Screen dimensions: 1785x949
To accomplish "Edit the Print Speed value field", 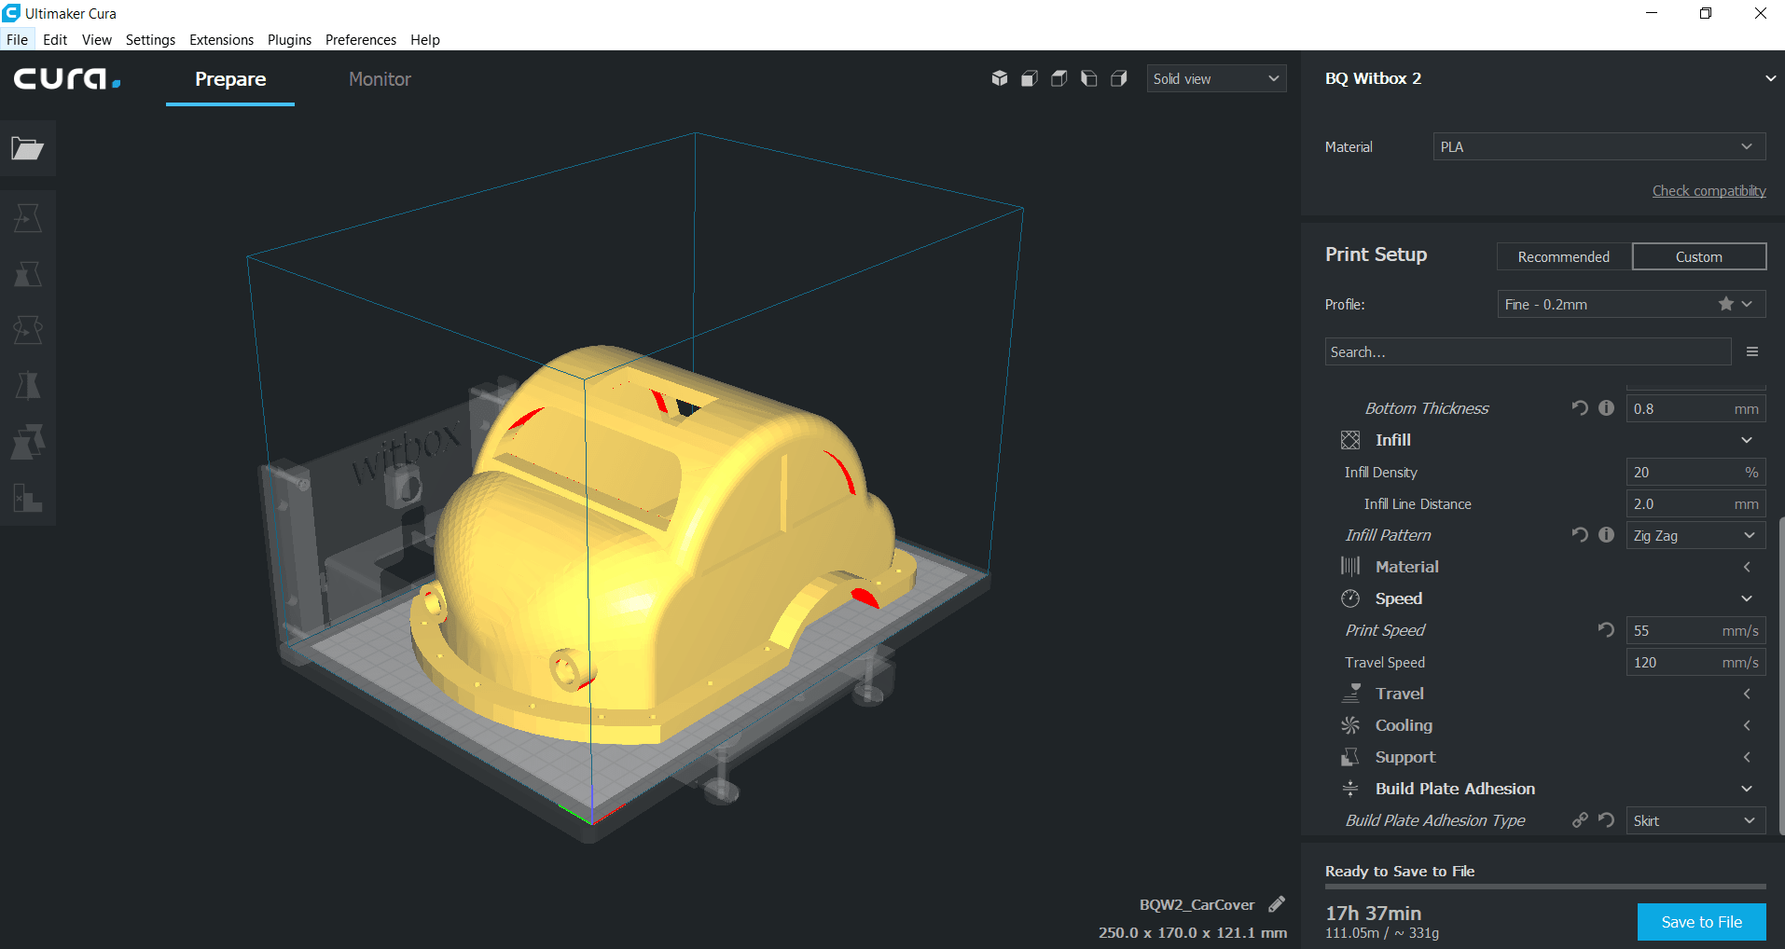I will click(1695, 630).
